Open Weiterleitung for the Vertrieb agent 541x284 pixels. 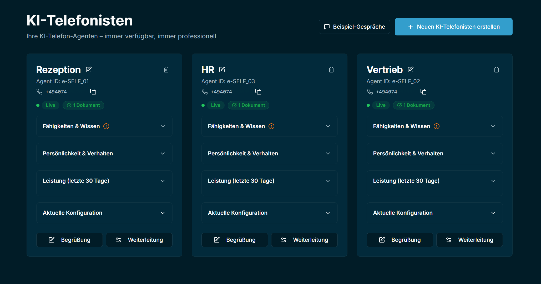pyautogui.click(x=469, y=240)
